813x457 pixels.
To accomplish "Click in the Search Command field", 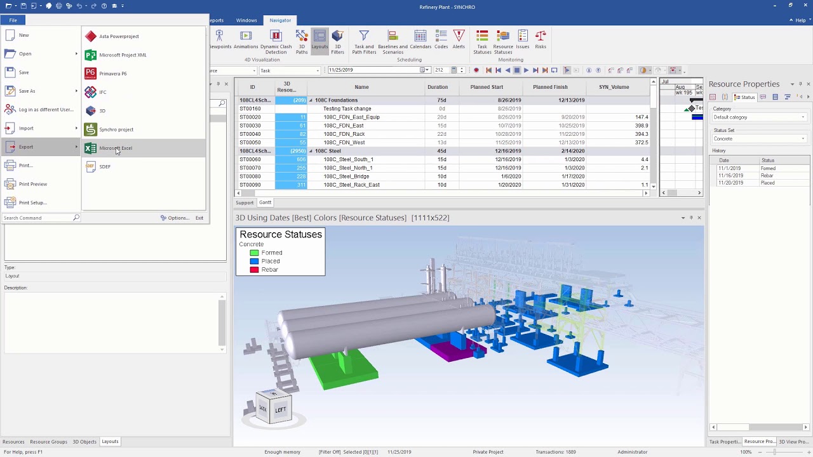I will pos(37,218).
